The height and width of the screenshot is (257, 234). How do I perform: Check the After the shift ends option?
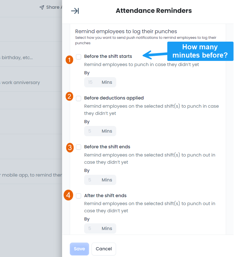[x=79, y=196]
